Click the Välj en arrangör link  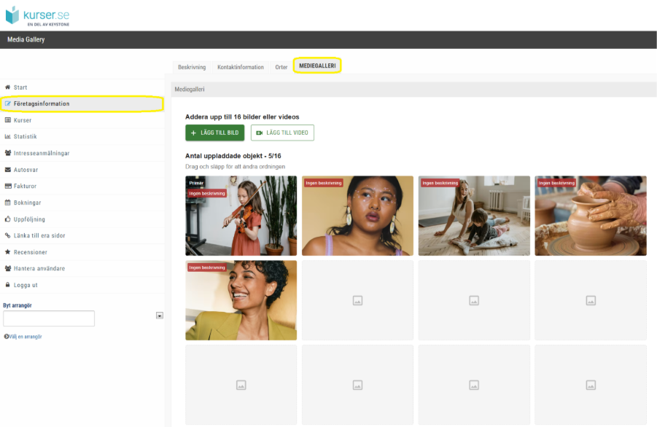[23, 337]
